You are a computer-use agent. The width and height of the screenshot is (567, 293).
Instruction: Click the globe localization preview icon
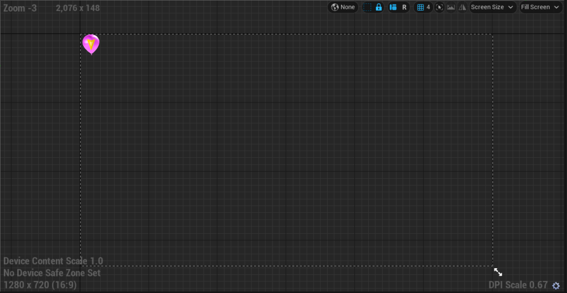coord(334,7)
